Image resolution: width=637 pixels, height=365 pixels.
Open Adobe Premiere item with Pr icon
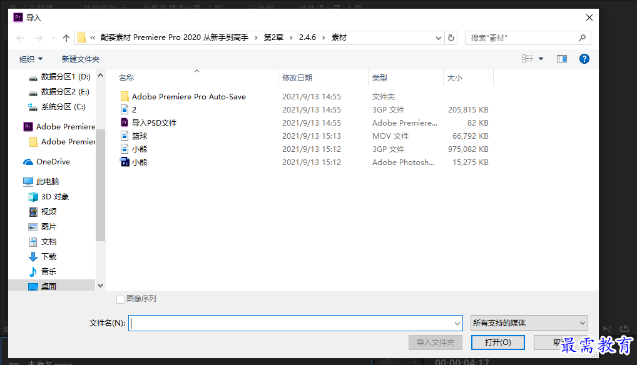(59, 126)
